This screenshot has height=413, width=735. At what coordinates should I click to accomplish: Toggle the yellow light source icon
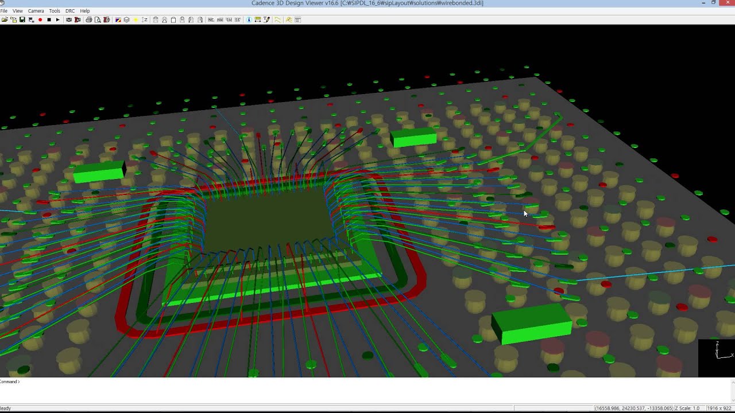click(x=136, y=20)
